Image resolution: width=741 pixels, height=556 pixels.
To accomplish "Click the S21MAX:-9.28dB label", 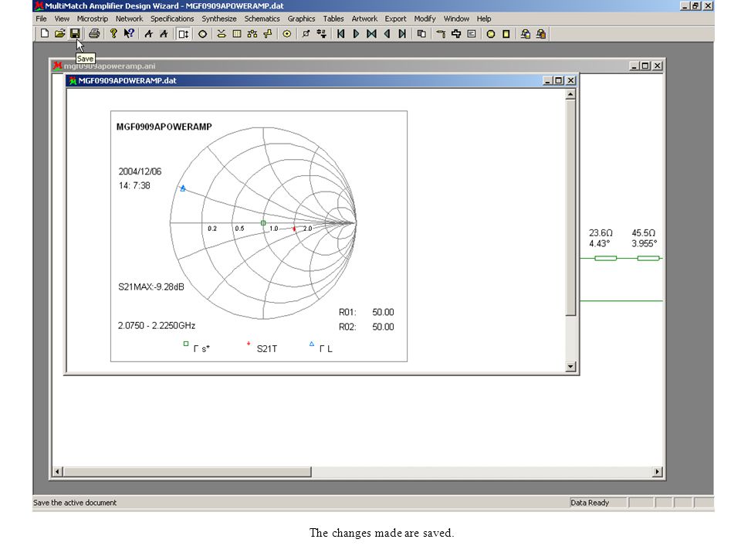I will [x=151, y=286].
